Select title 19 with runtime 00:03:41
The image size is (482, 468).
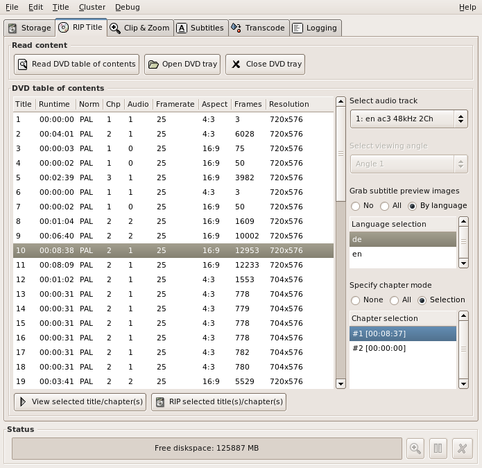(173, 381)
